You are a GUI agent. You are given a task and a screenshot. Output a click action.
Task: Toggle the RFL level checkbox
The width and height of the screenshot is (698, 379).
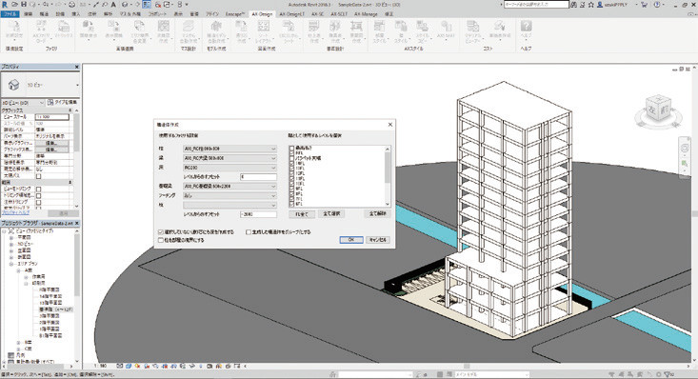click(x=291, y=153)
